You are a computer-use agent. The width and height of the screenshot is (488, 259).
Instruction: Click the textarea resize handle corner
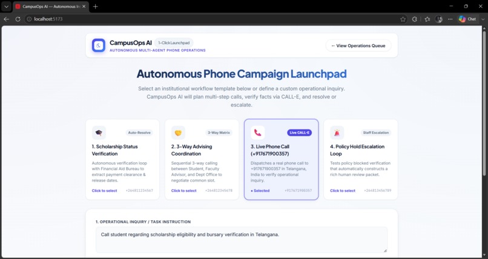point(385,251)
